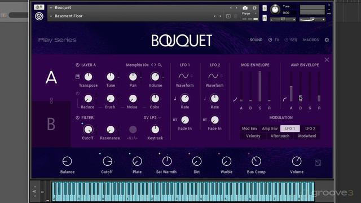This screenshot has width=361, height=203.
Task: Click the randomize dice icon
Action: coord(318,163)
